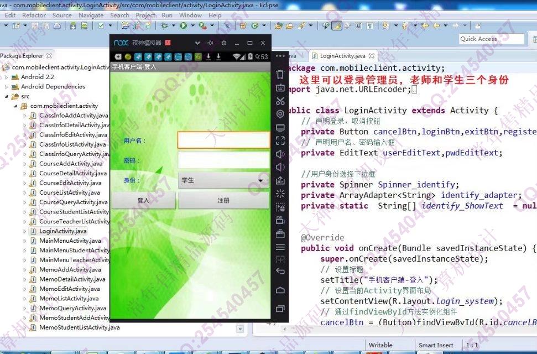Run the project with green play icon
The height and width of the screenshot is (354, 537).
(x=184, y=25)
